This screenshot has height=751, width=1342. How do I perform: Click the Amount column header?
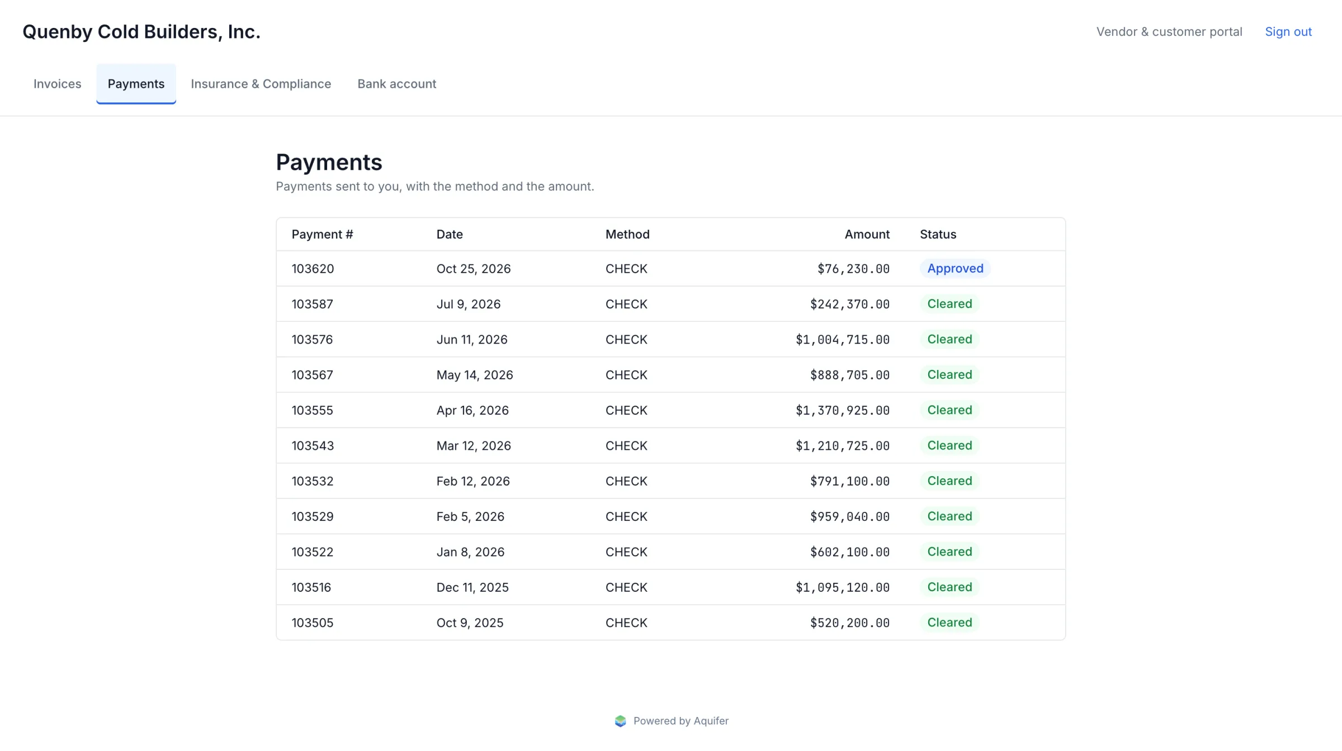pos(867,235)
